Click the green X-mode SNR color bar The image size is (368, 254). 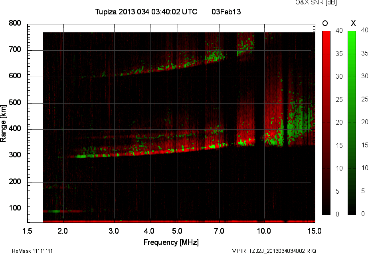point(352,123)
